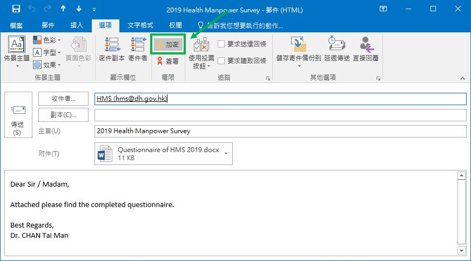Screen dimensions: 471x261
Task: Click the 收件者... recipients button
Action: [63, 99]
